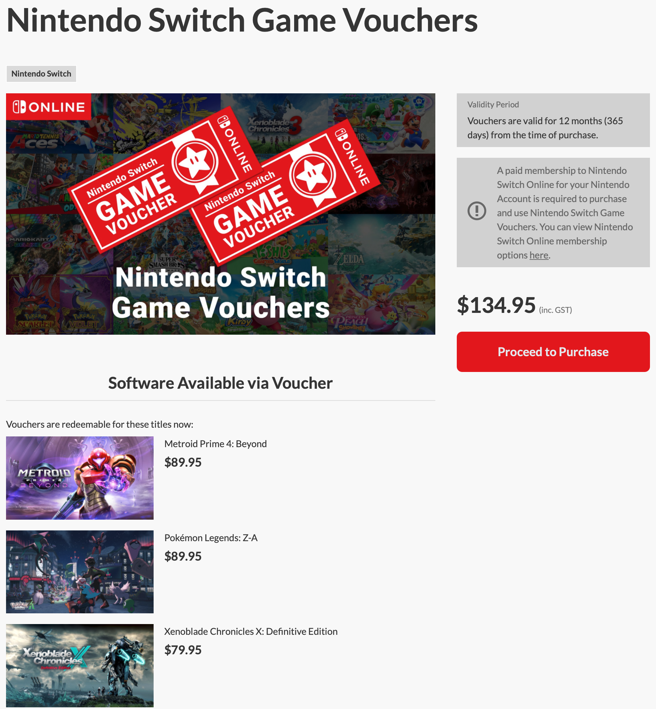This screenshot has width=656, height=709.
Task: Click the Pokémon Legends: Z-A title
Action: [x=211, y=537]
